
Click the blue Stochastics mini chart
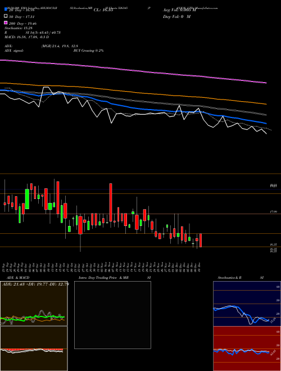[x=247, y=304]
